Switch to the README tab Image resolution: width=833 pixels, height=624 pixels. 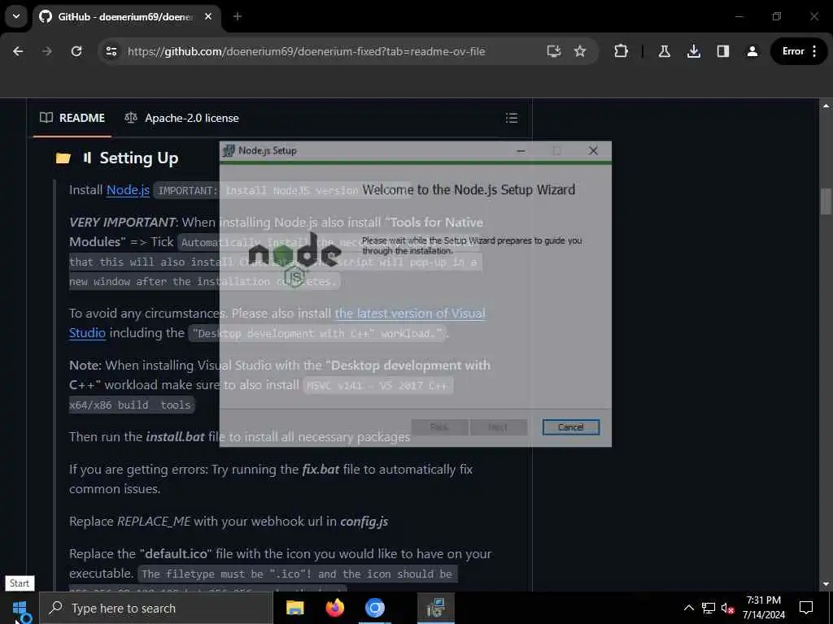[72, 118]
